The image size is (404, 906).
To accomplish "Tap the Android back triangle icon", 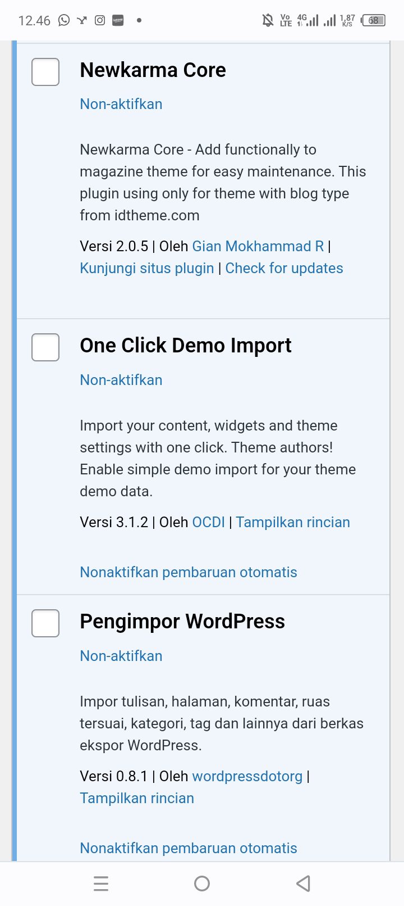I will (x=303, y=884).
